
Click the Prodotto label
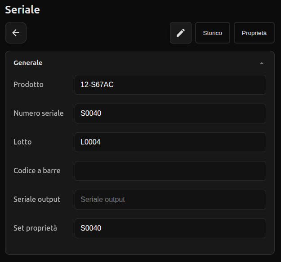click(x=28, y=84)
